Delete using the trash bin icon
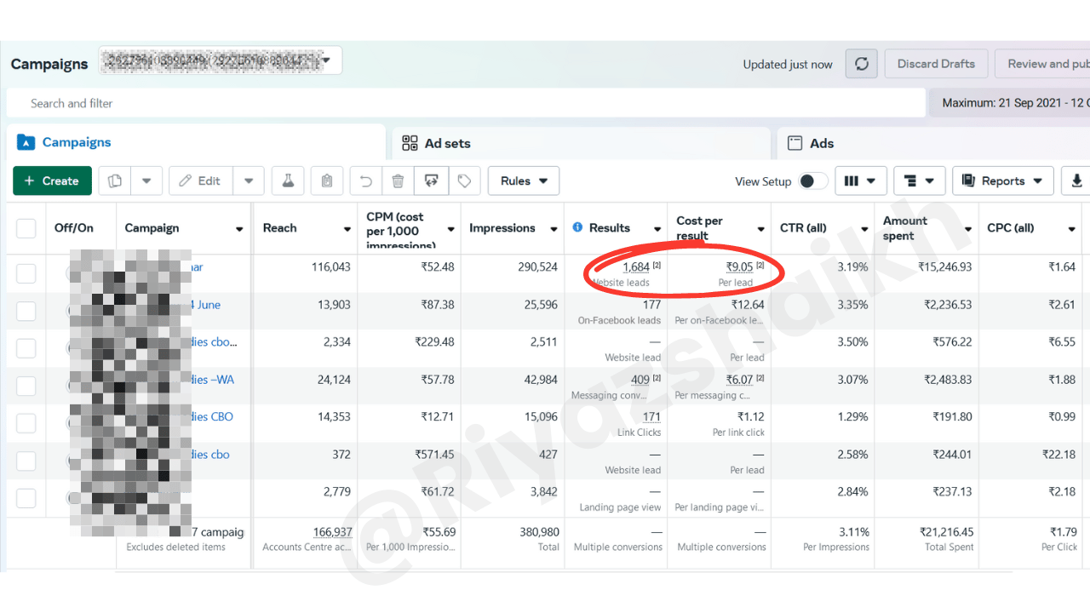Viewport: 1090px width, 613px height. click(398, 180)
